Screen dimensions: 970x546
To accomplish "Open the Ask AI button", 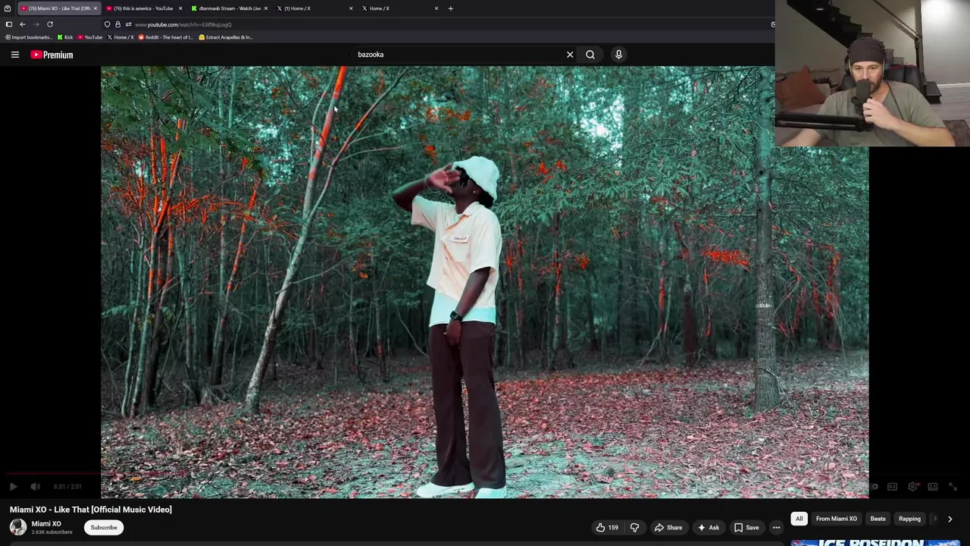I will pyautogui.click(x=708, y=528).
